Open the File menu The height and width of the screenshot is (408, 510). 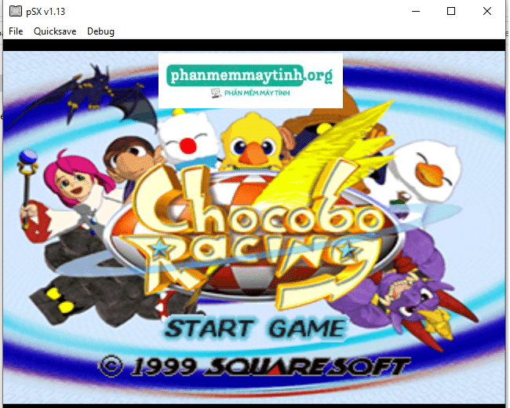(x=16, y=31)
